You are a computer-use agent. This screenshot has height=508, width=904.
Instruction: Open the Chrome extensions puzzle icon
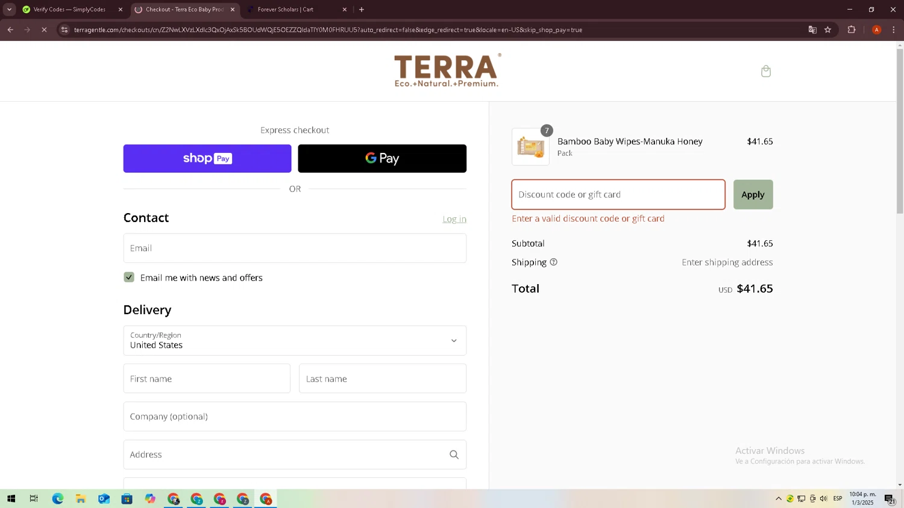pyautogui.click(x=852, y=29)
